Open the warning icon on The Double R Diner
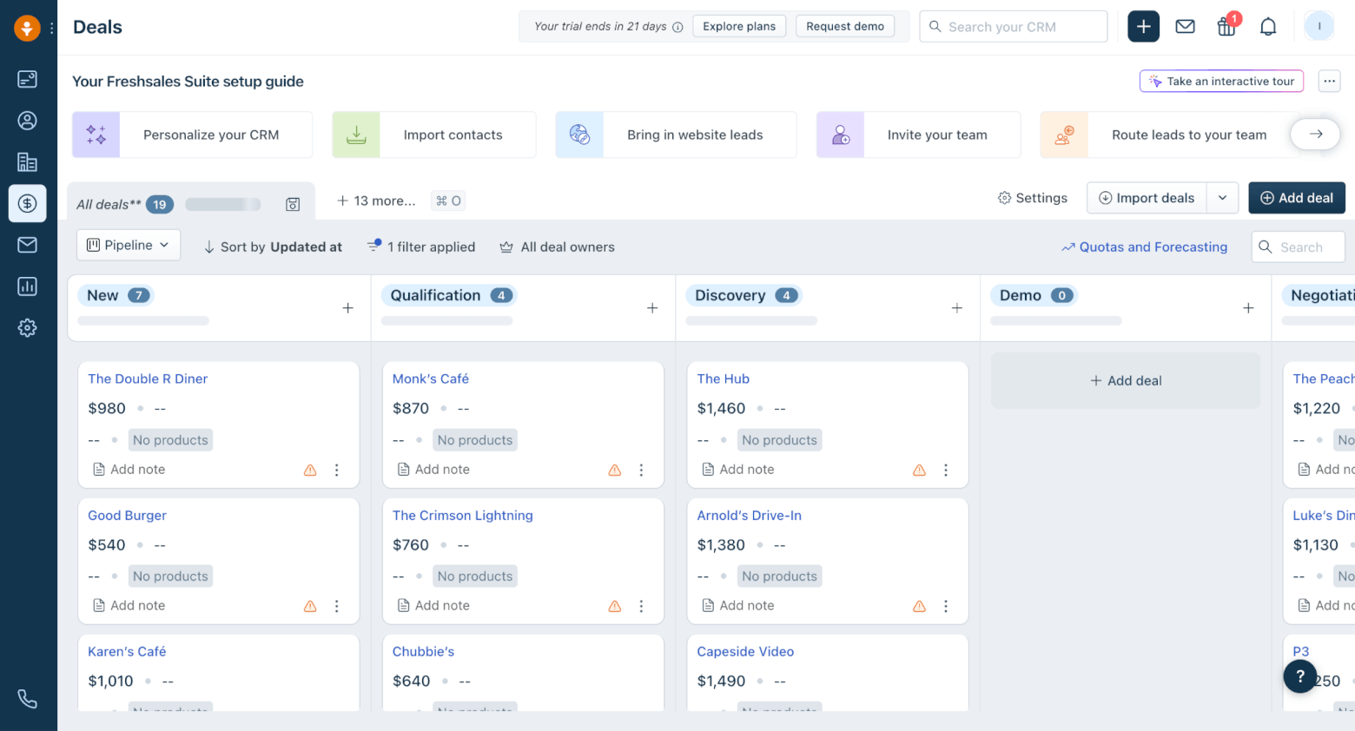1355x731 pixels. (x=310, y=470)
